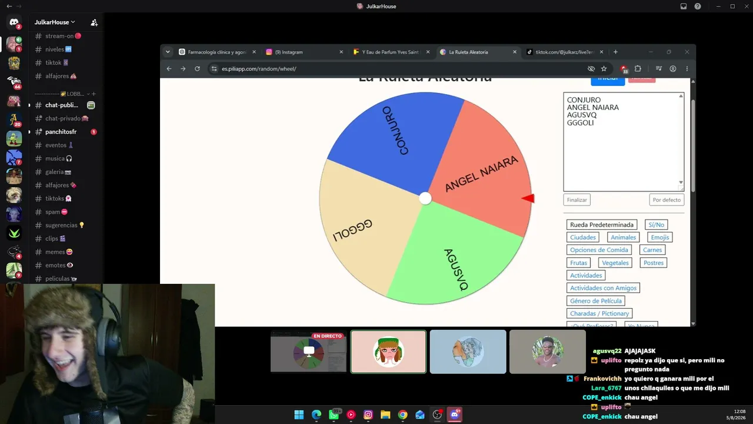Screen dimensions: 753x424
Task: Open the browser media control icon
Action: [659, 69]
